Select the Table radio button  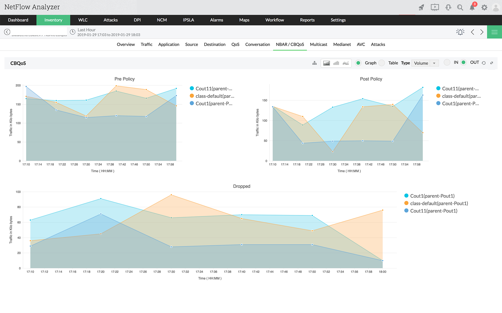[382, 63]
